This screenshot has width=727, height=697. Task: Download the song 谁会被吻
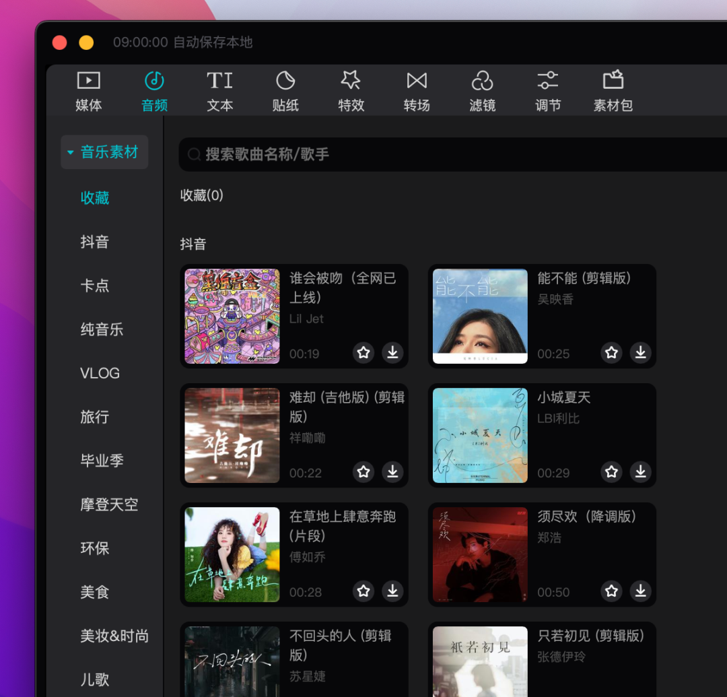coord(392,352)
